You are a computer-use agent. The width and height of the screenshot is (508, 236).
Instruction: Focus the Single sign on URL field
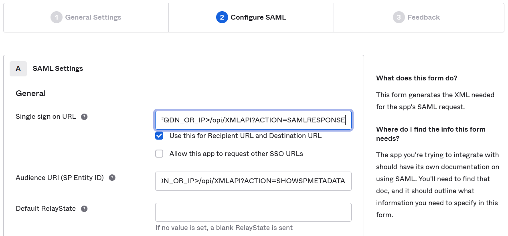click(x=253, y=120)
